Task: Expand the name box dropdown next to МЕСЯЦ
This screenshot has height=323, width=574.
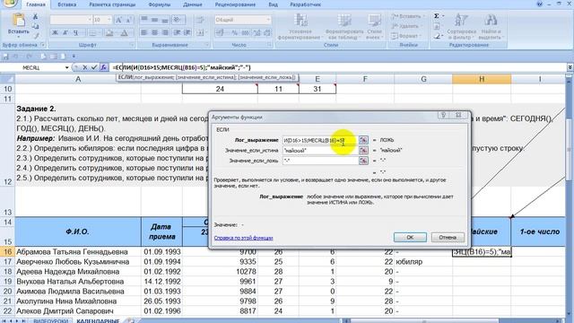Action: (66, 68)
